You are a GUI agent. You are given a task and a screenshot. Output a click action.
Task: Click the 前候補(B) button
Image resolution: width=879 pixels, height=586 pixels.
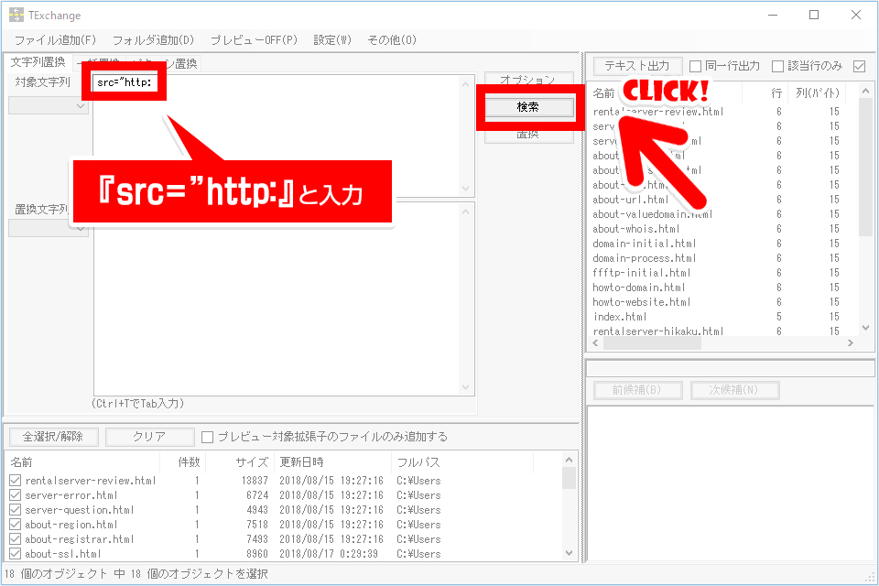tap(638, 390)
